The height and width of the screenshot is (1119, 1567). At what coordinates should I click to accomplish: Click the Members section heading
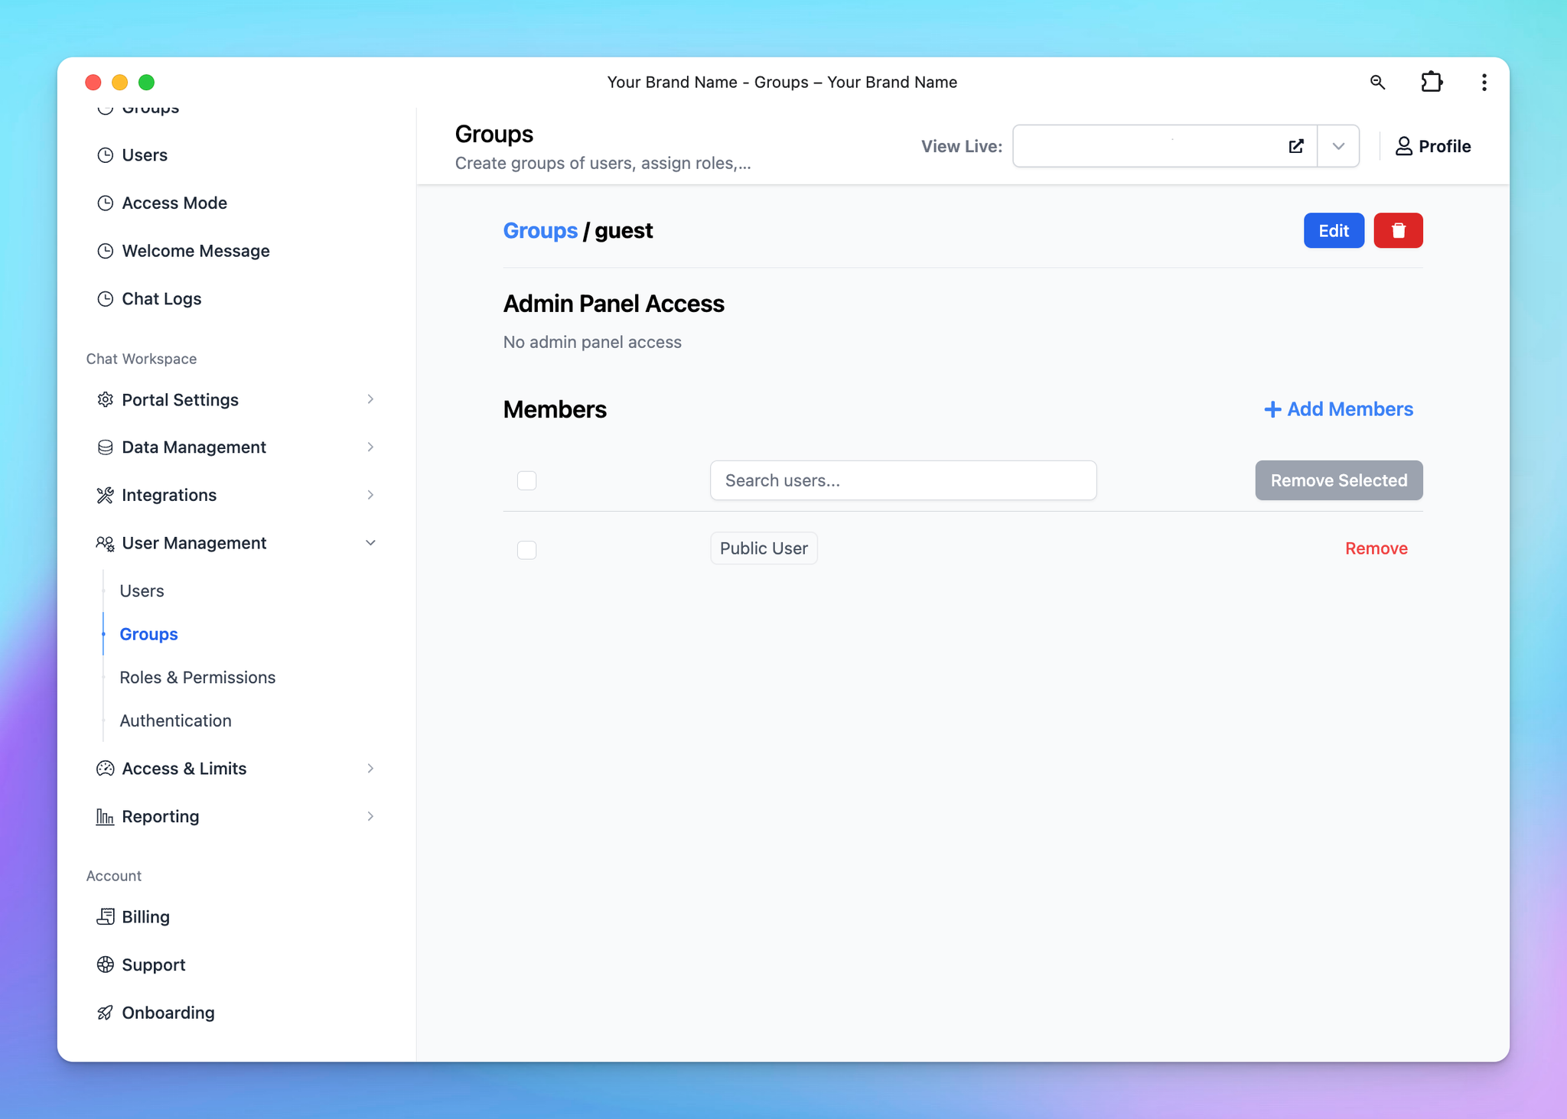click(555, 410)
